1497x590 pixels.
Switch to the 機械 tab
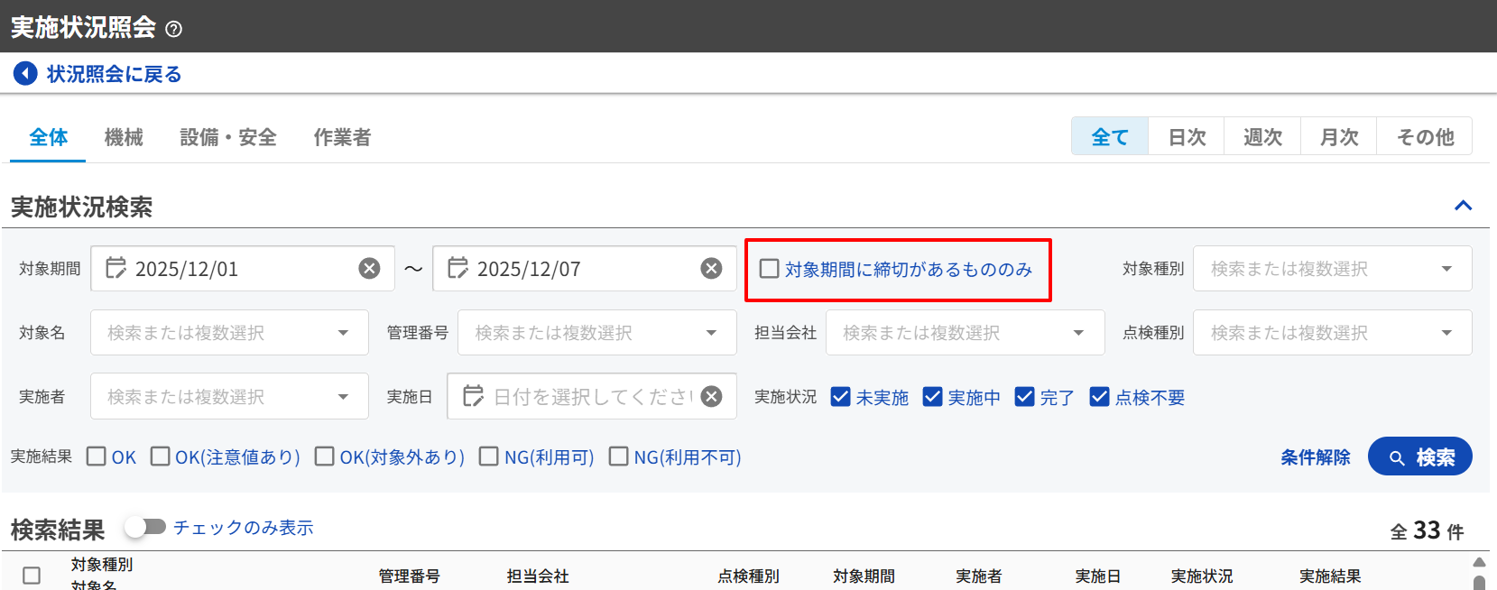(x=124, y=137)
